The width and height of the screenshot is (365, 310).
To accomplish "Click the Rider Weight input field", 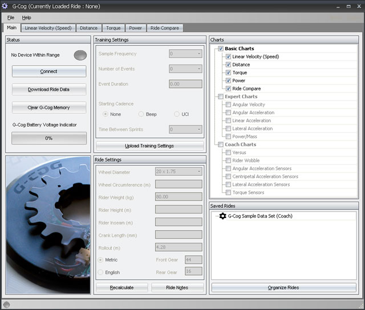I will point(179,197).
